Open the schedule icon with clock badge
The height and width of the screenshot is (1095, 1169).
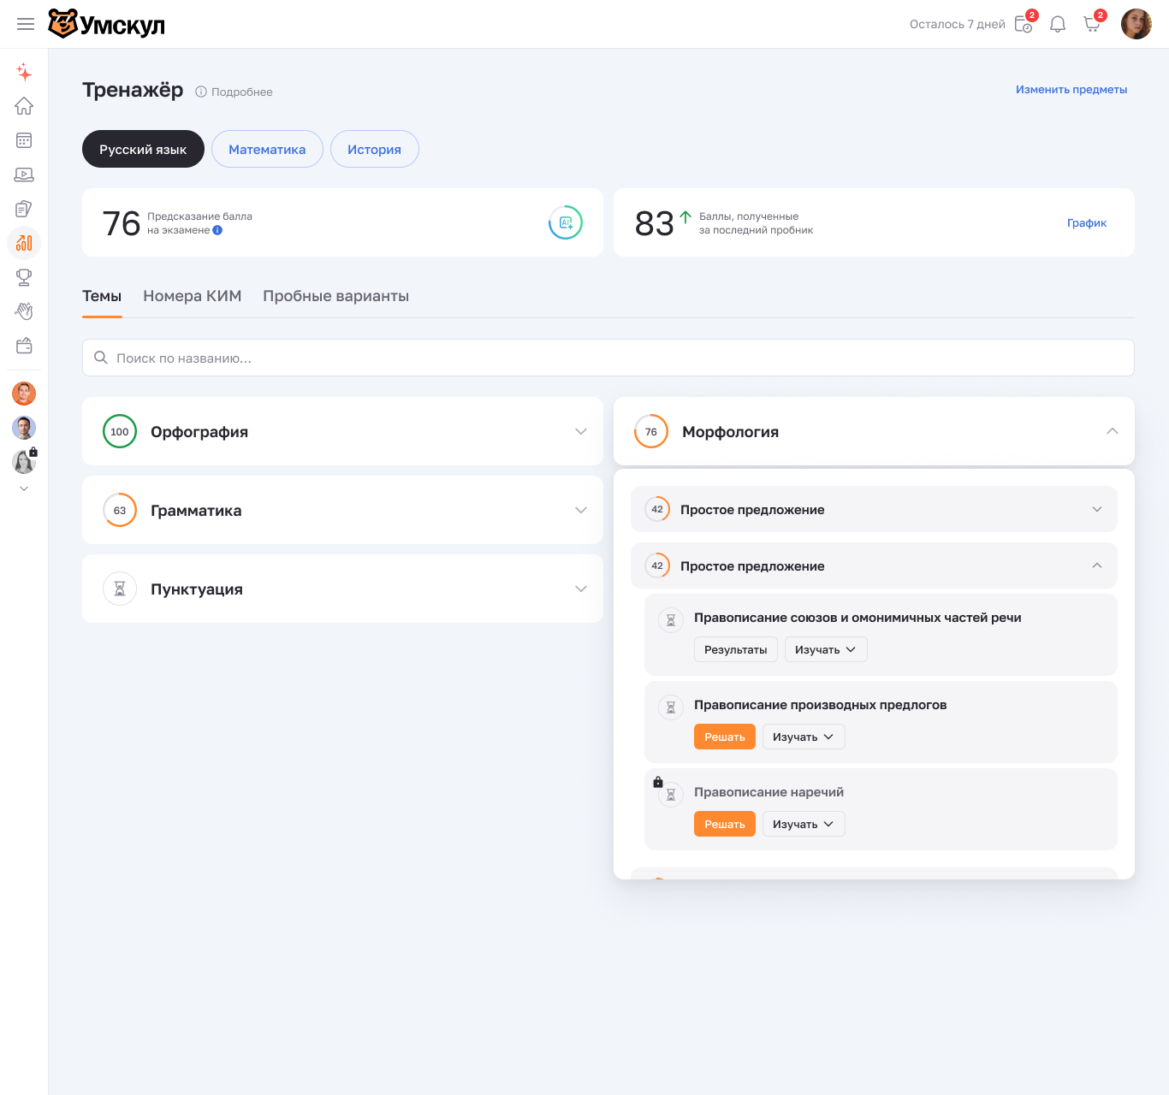[1024, 24]
